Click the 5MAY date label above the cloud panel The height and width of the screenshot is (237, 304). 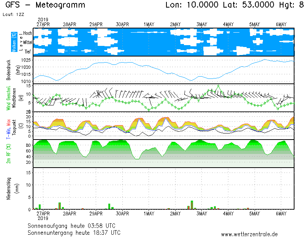[255, 24]
